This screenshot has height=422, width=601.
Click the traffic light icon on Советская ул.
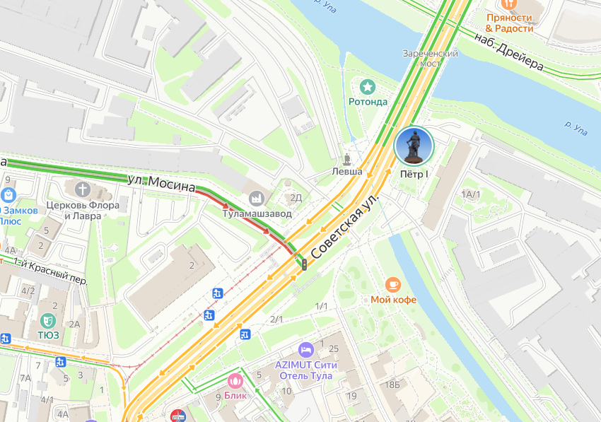pyautogui.click(x=304, y=264)
